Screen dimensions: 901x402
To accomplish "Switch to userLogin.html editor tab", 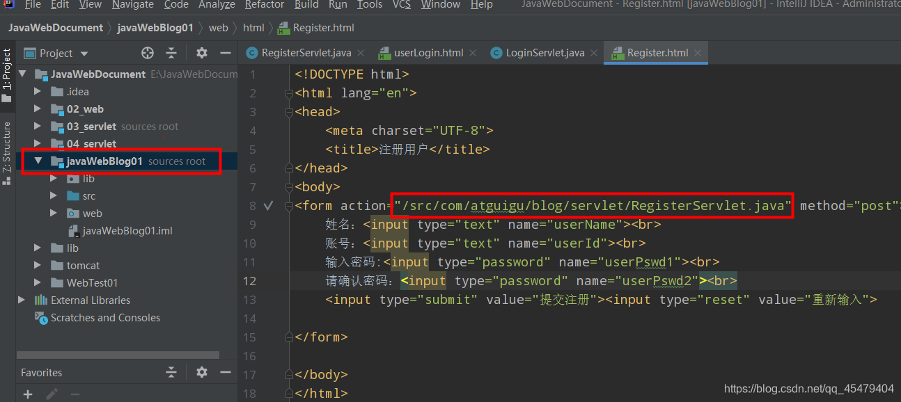I will (x=428, y=53).
